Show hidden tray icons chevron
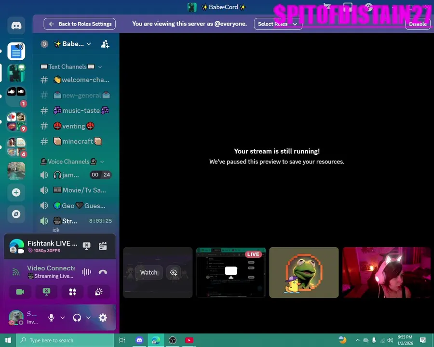 (358, 340)
